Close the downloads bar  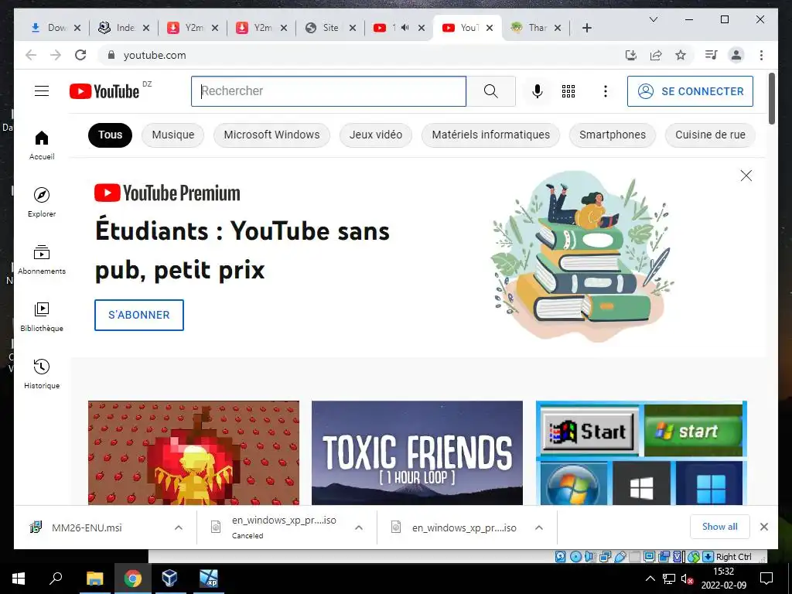[763, 527]
